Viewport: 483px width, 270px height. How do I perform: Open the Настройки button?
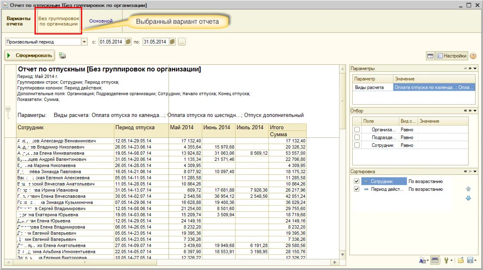pos(452,56)
